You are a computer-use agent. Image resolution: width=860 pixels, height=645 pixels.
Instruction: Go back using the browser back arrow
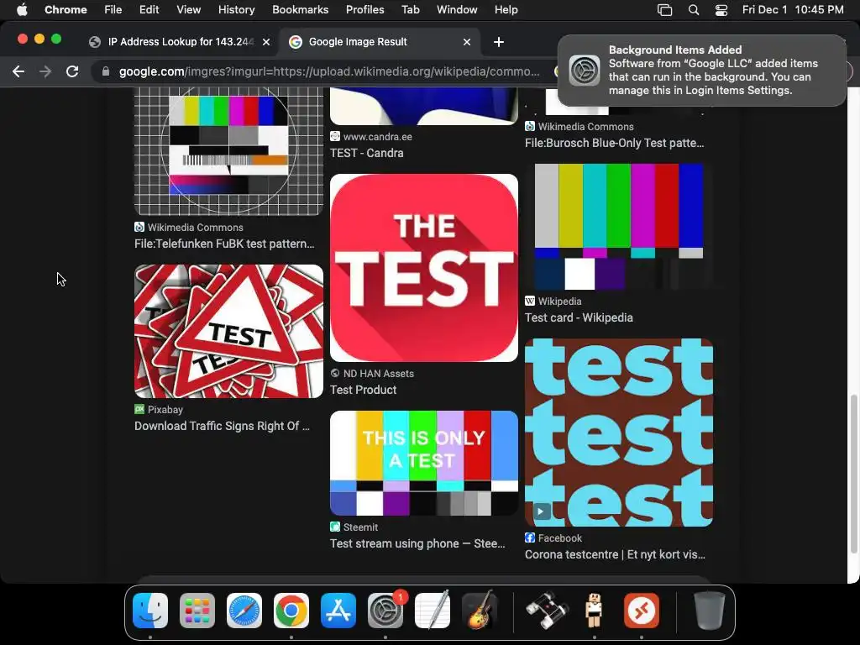click(18, 72)
